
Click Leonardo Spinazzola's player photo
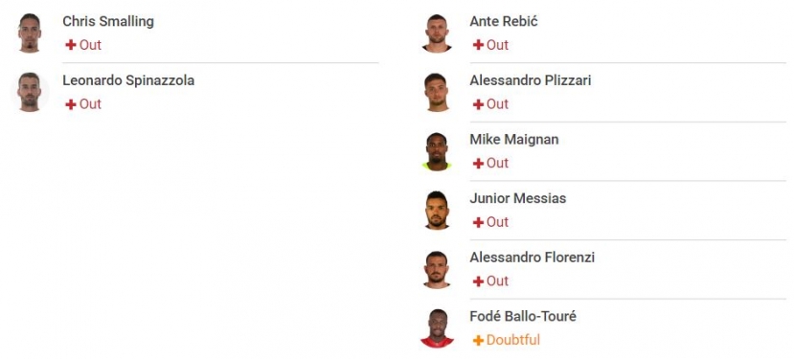(30, 92)
